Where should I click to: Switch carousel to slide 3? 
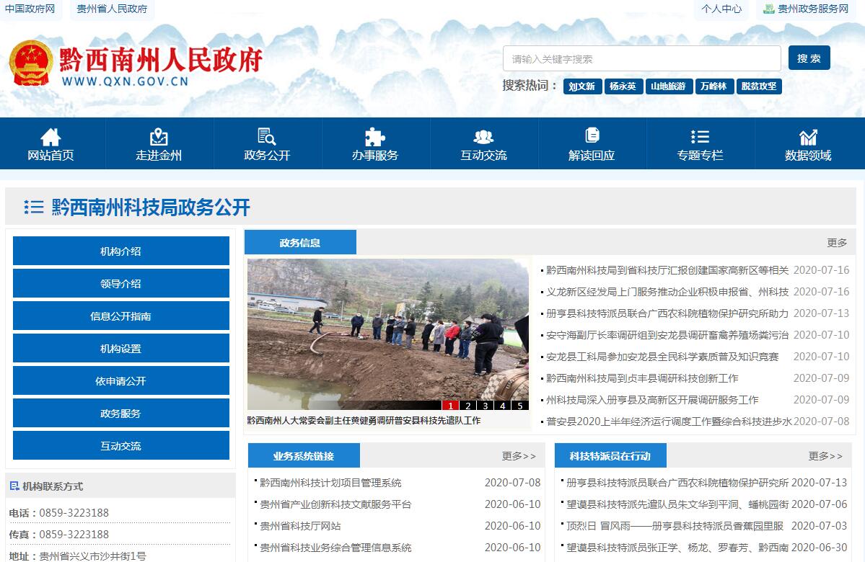coord(486,406)
